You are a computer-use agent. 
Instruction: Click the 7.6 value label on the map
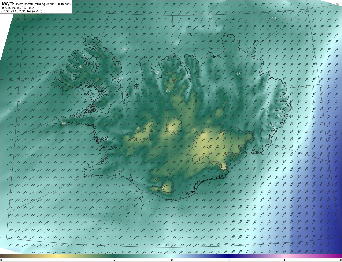click(x=123, y=49)
